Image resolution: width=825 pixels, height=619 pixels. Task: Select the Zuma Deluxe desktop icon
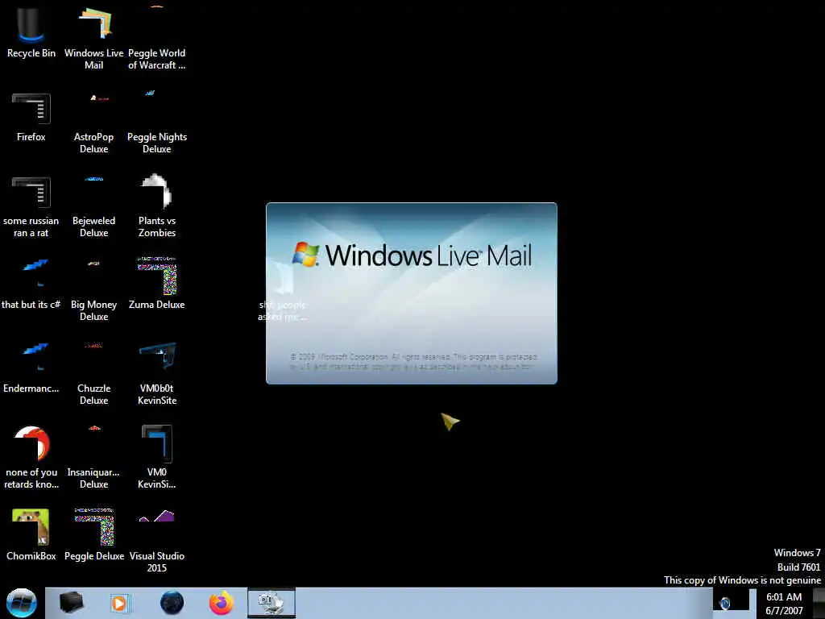(x=157, y=283)
